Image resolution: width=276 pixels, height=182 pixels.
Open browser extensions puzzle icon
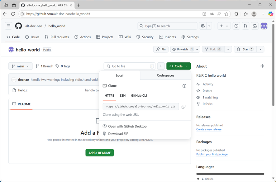pyautogui.click(x=236, y=14)
